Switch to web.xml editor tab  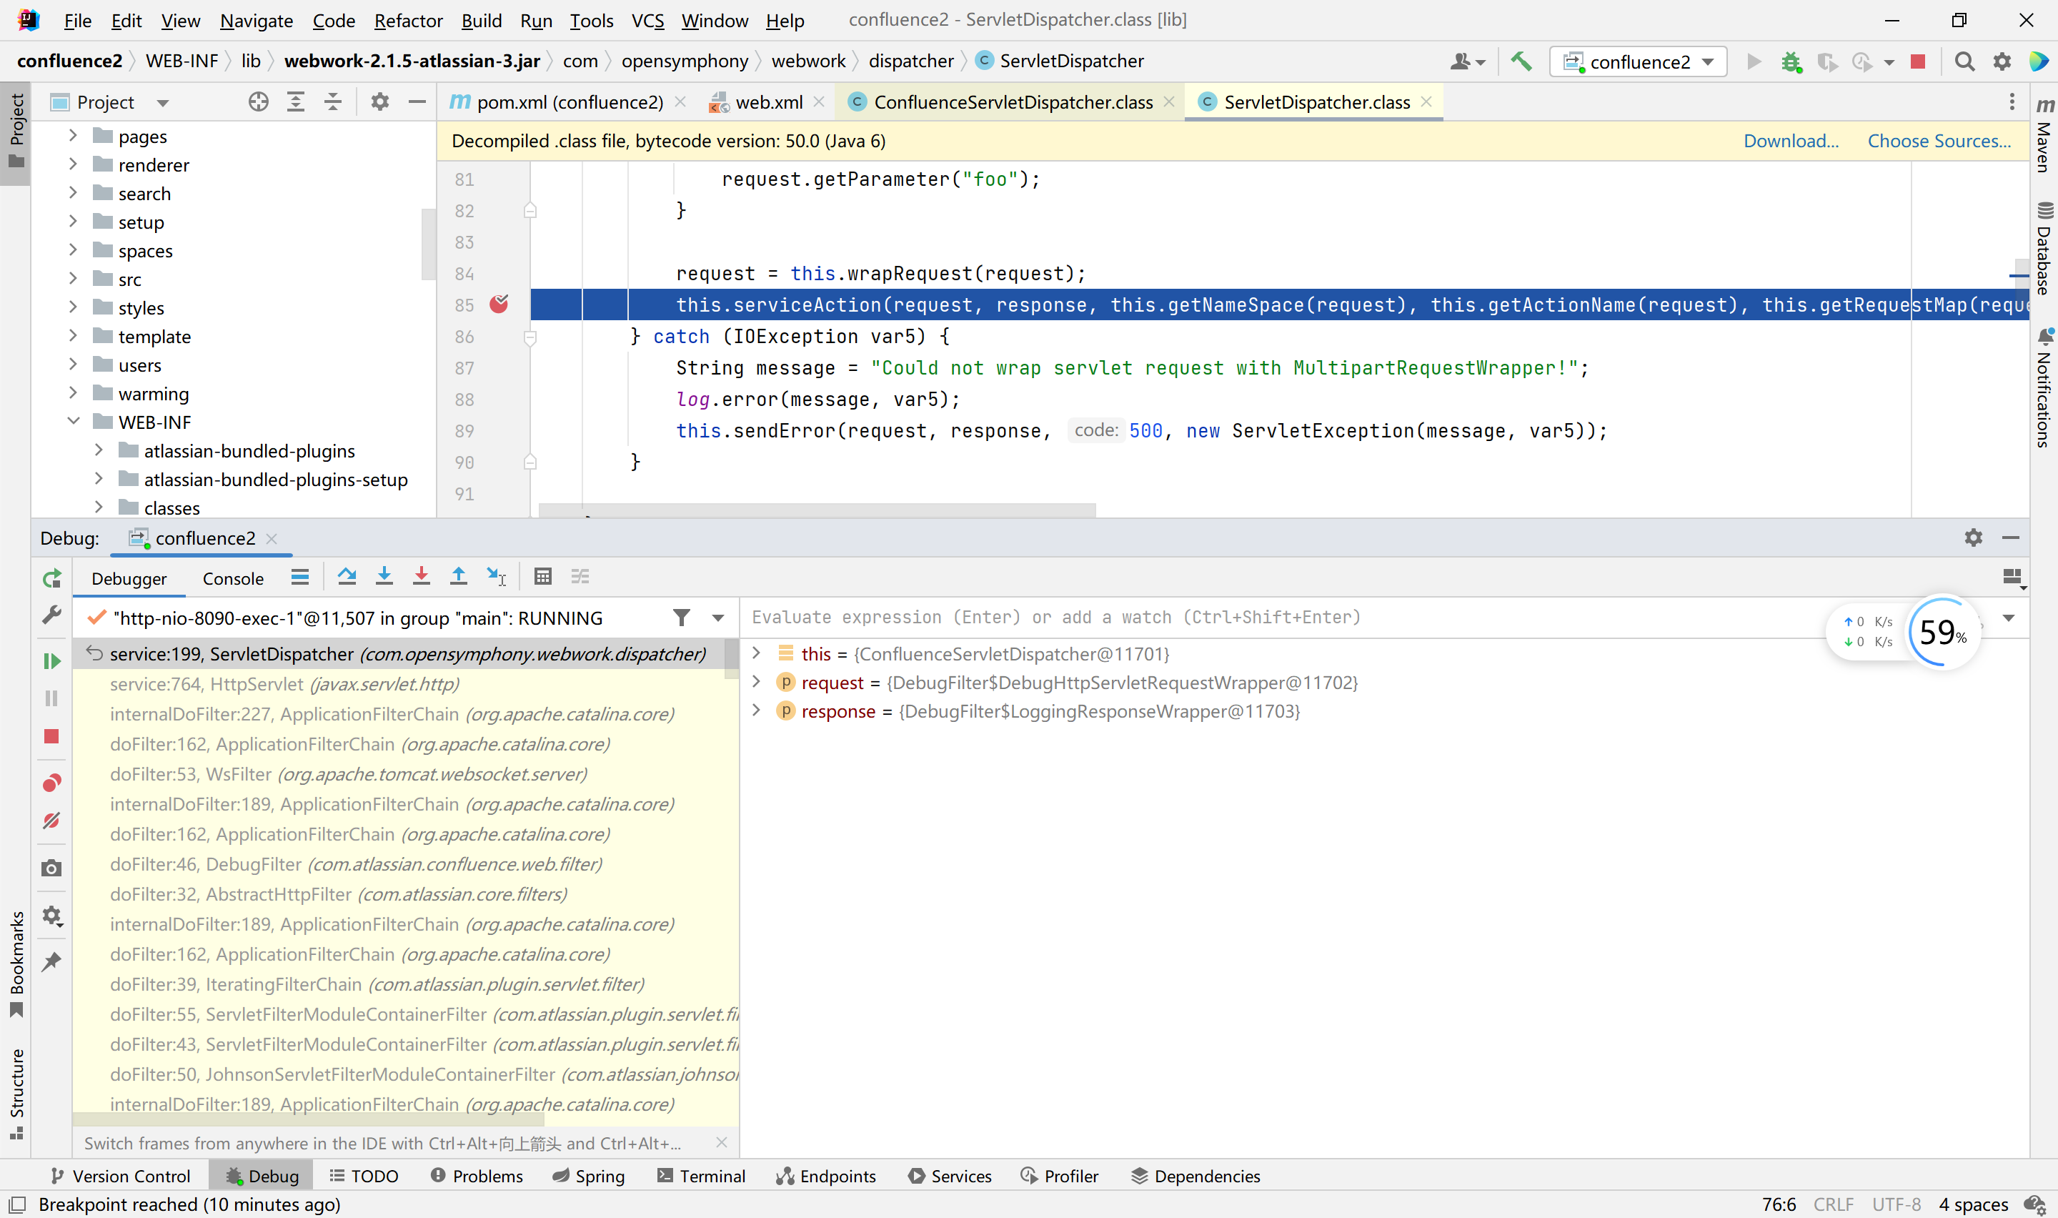767,101
